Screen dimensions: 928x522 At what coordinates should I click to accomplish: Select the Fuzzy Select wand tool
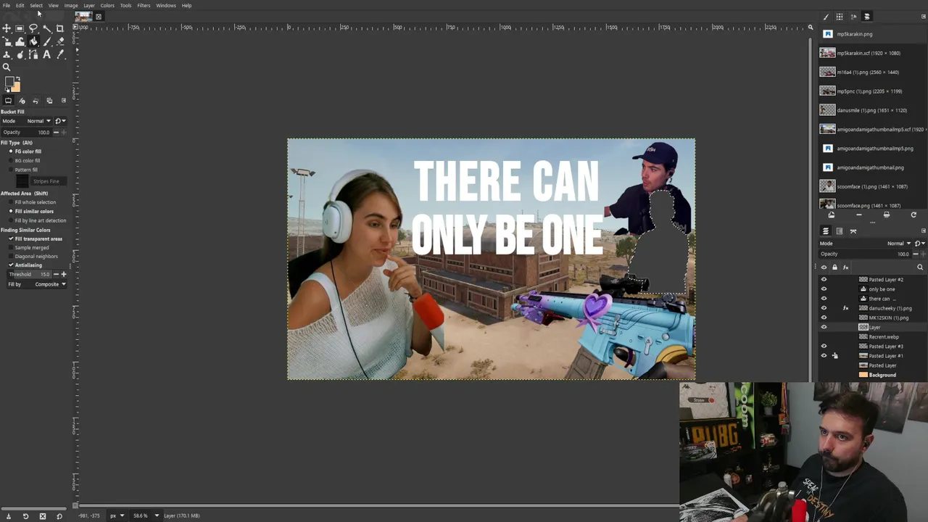[47, 28]
